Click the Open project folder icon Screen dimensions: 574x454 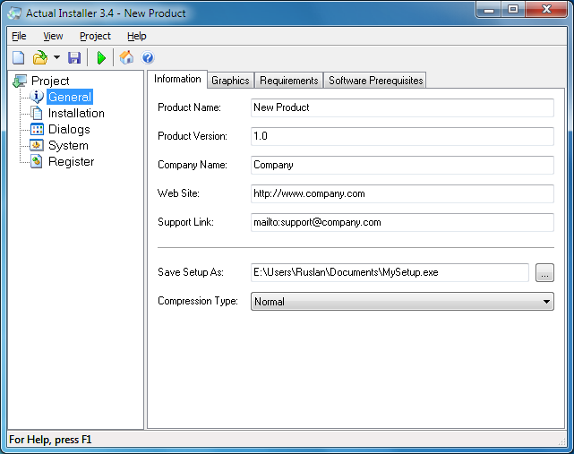(40, 58)
